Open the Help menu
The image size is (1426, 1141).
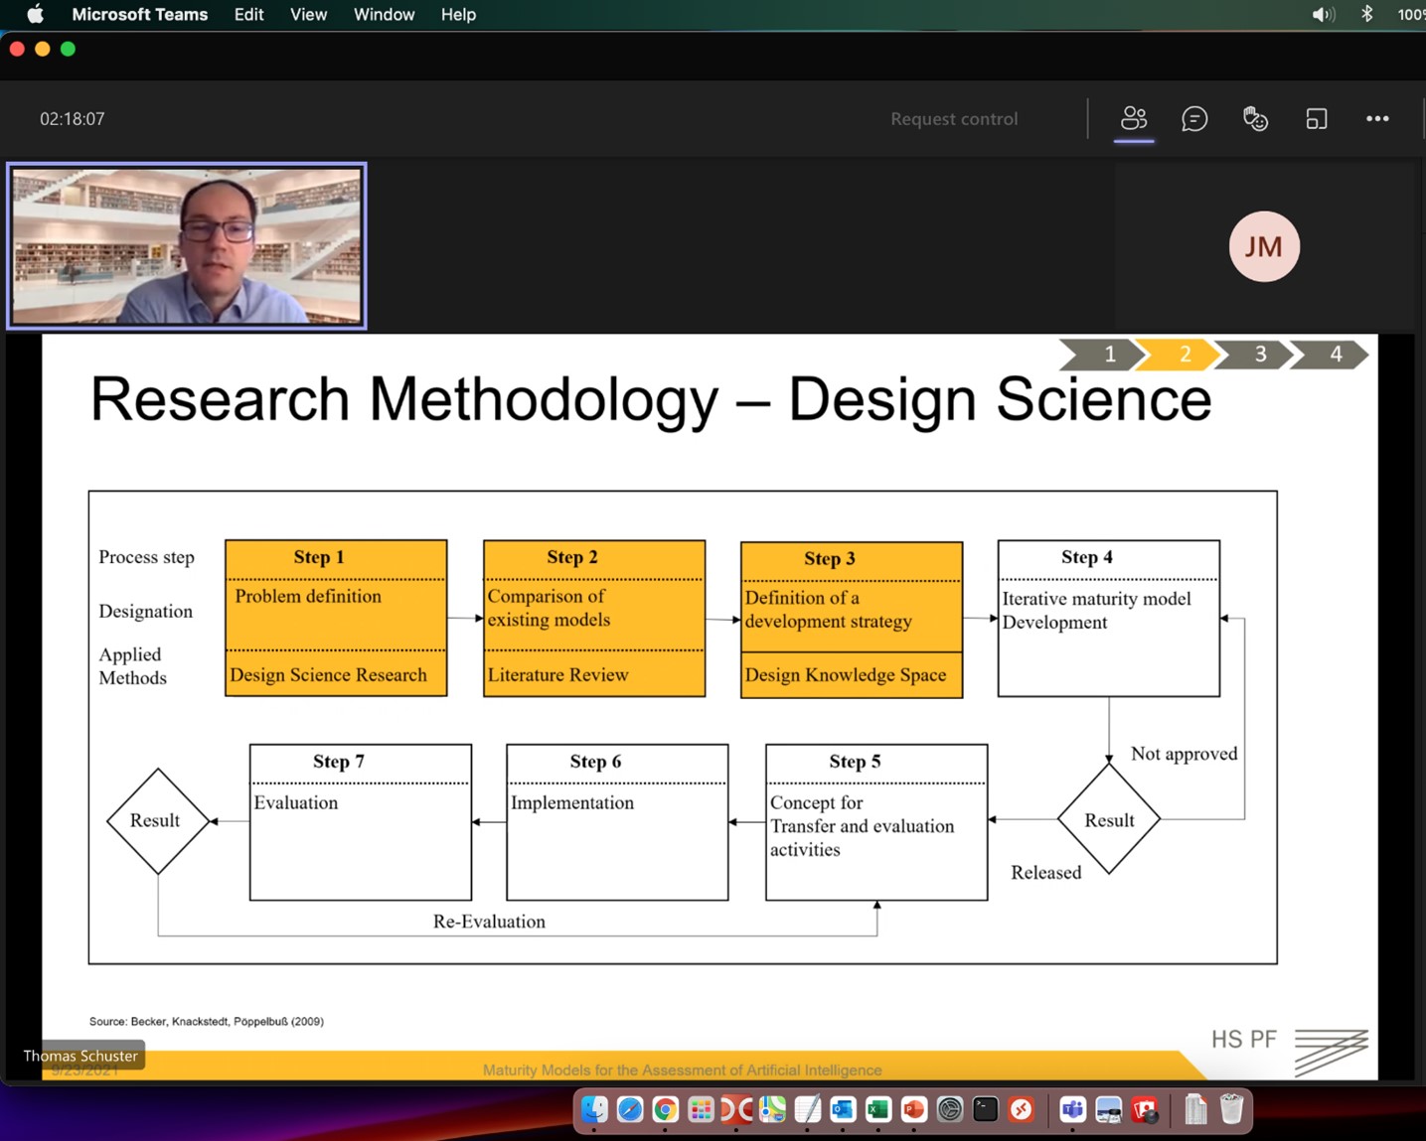click(458, 15)
